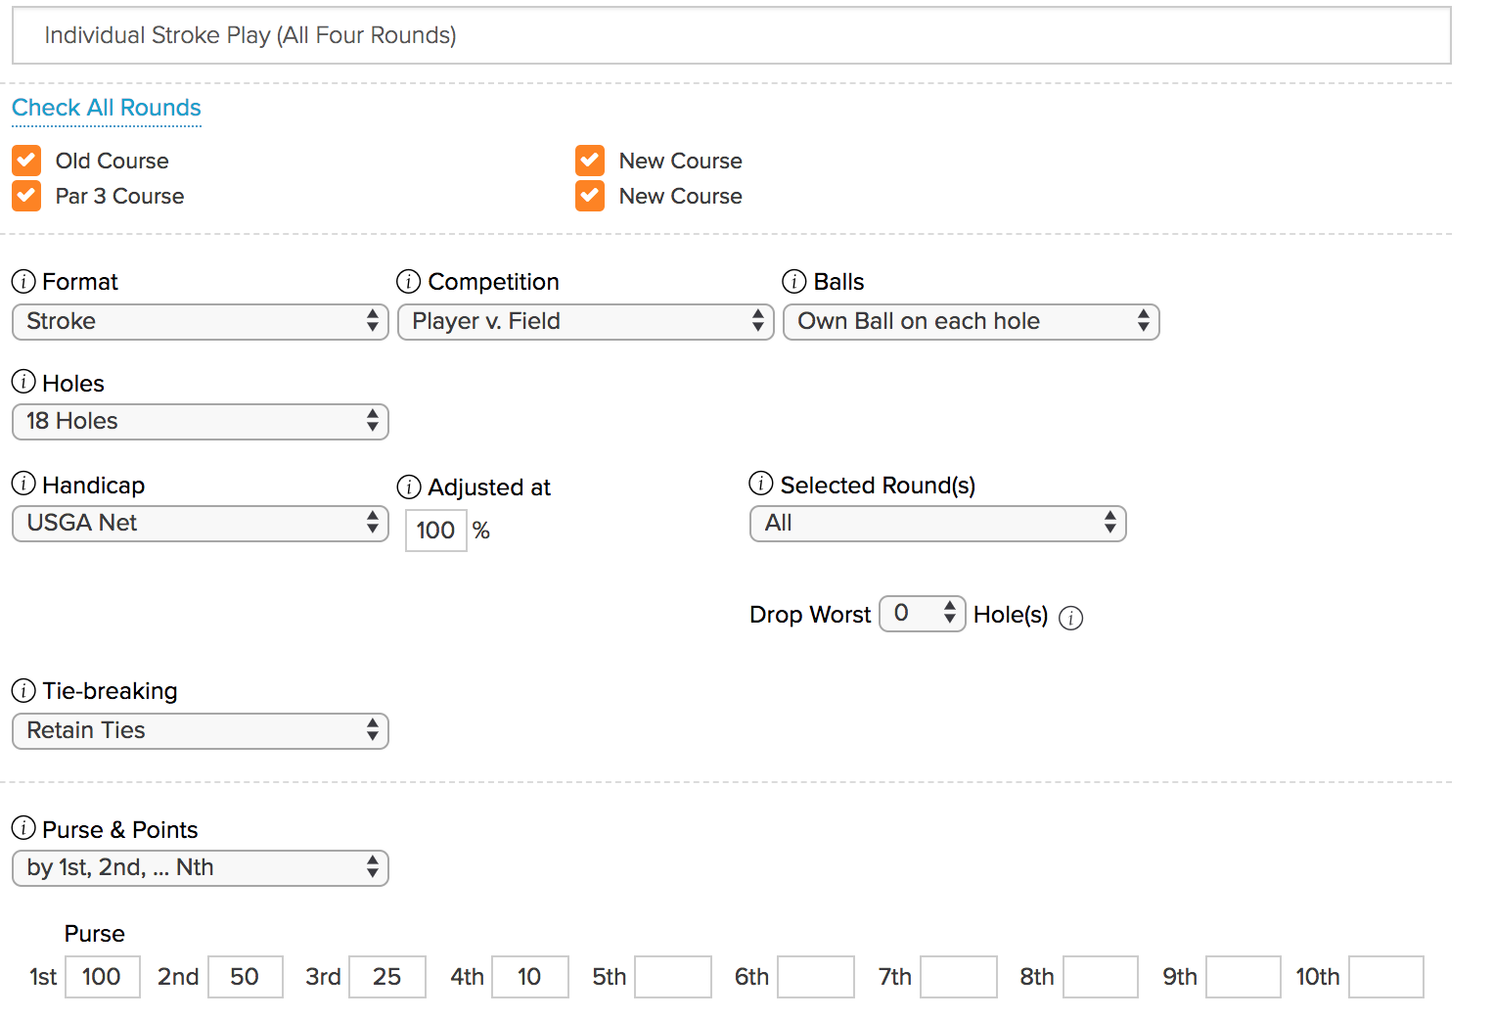1493x1020 pixels.
Task: Toggle the first New Course checkbox
Action: coord(590,161)
